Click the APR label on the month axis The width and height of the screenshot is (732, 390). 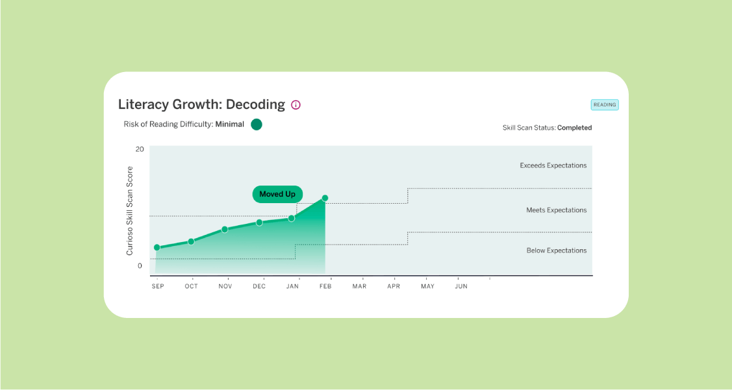coord(394,286)
